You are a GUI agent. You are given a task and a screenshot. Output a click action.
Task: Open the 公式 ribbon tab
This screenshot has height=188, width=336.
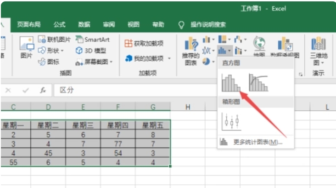point(59,24)
